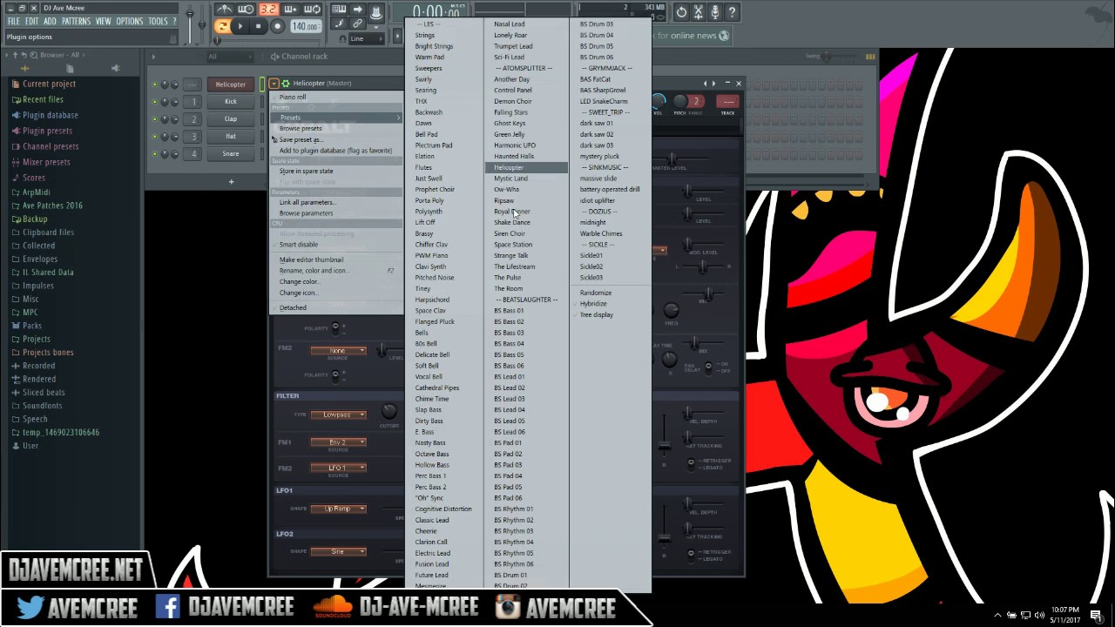
Task: Mute the Kick channel via its green LED
Action: (155, 102)
